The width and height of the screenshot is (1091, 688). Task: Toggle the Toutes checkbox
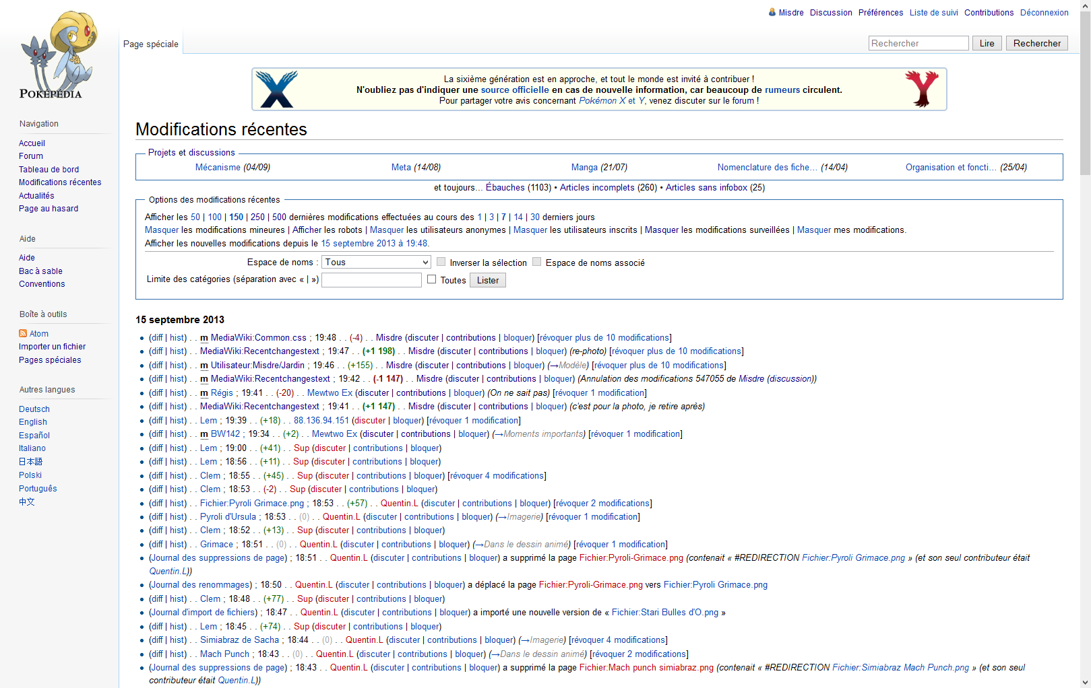[x=432, y=279]
